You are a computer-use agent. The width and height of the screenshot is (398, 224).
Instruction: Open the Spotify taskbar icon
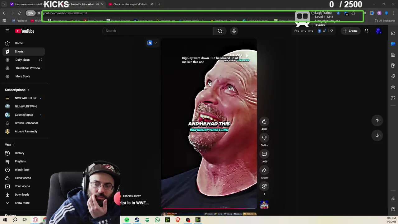[127, 220]
